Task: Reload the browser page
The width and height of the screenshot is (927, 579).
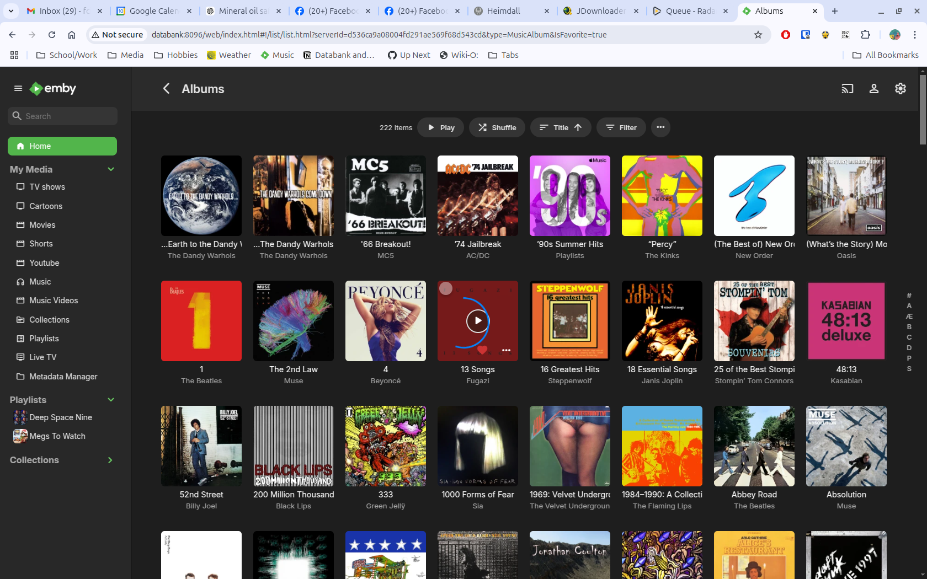Action: 52,35
